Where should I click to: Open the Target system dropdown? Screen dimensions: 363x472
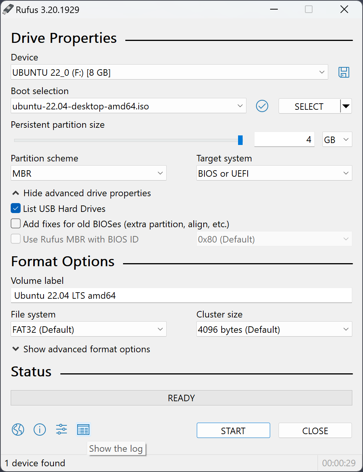click(x=274, y=173)
